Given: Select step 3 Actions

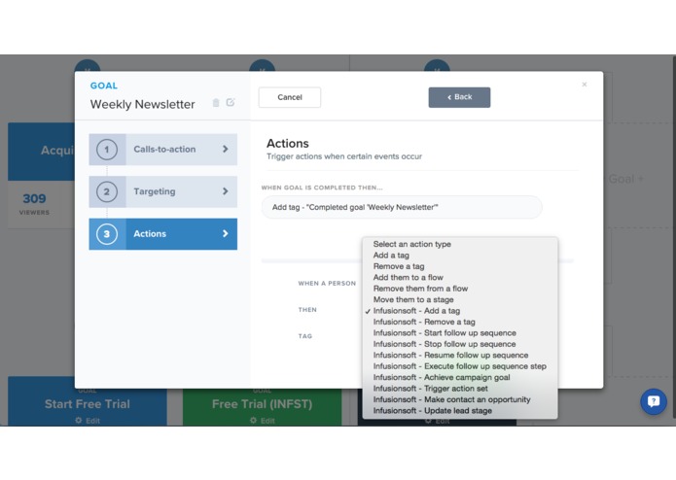Looking at the screenshot, I should (x=163, y=234).
